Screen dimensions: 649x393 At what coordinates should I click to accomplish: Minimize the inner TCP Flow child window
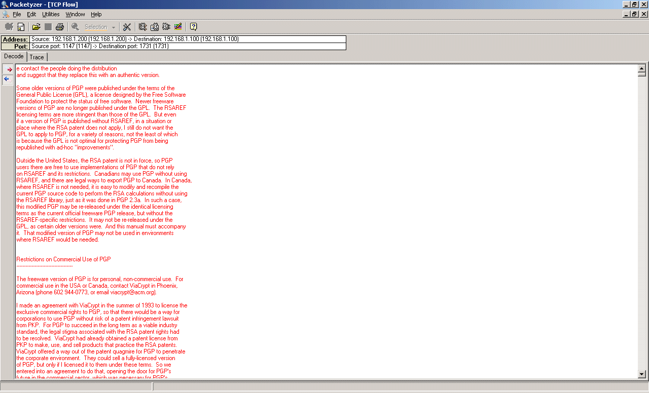point(627,14)
